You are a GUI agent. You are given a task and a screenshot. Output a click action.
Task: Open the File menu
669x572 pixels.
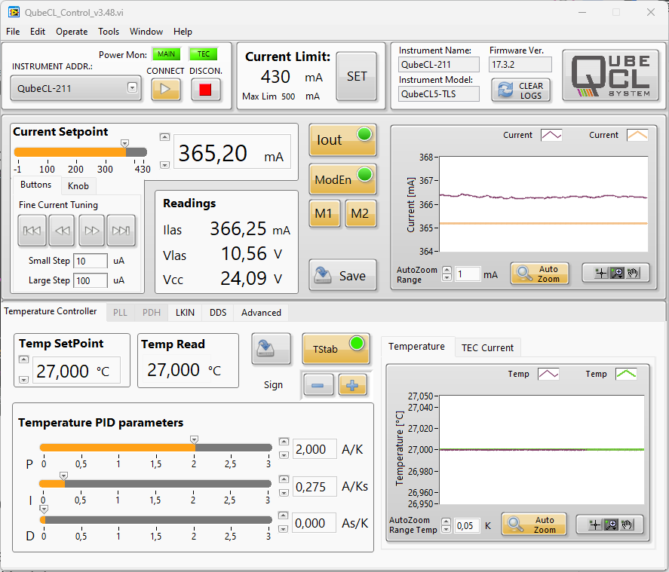coord(13,32)
